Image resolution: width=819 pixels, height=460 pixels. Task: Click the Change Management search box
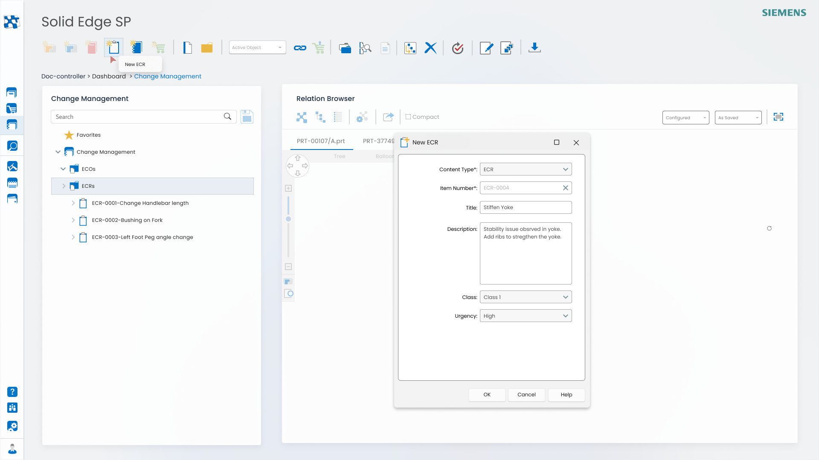point(143,117)
